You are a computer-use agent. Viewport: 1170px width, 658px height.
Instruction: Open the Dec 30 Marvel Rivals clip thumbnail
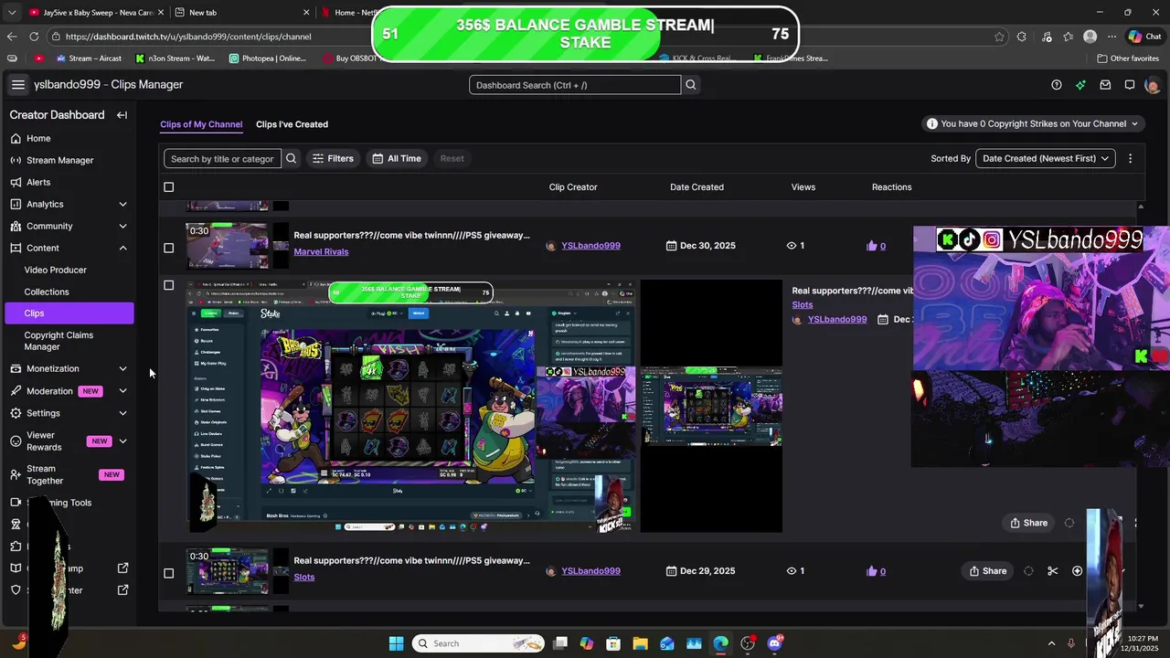(228, 246)
